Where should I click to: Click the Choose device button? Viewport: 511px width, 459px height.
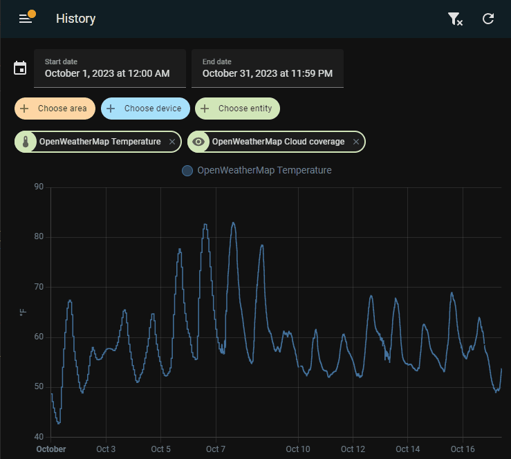pyautogui.click(x=145, y=109)
